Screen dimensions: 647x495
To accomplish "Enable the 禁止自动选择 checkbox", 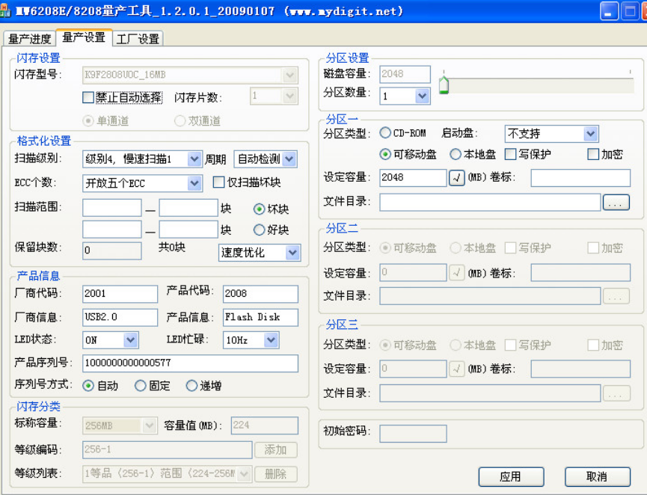I will point(88,97).
